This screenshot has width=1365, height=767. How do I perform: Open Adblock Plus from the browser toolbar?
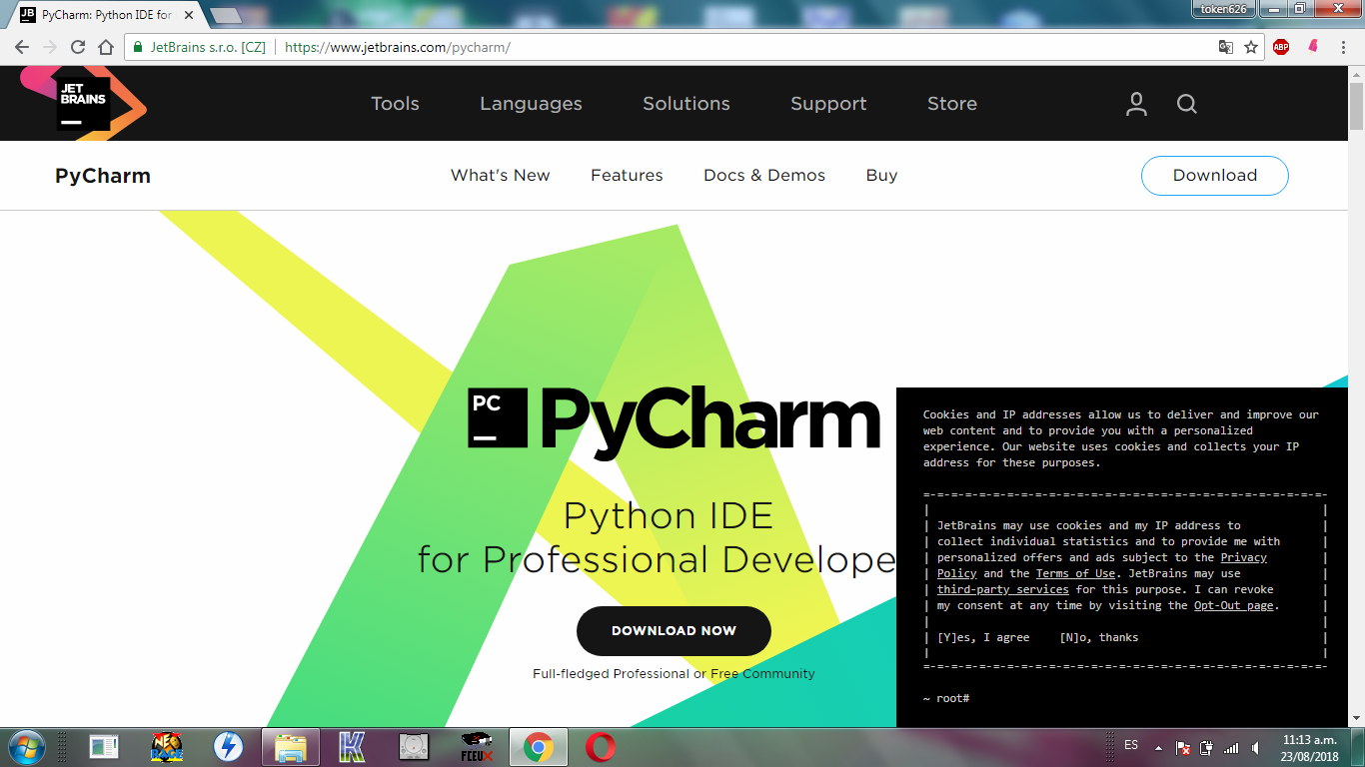pyautogui.click(x=1280, y=46)
